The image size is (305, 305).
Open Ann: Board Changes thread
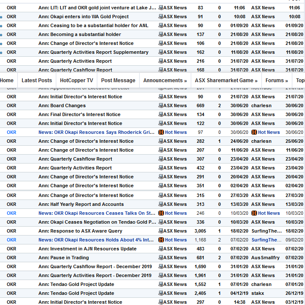pos(62,105)
